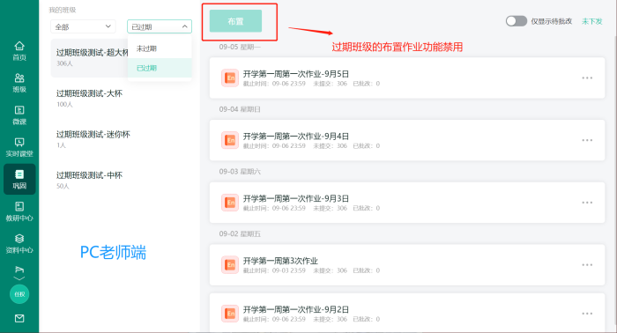Click 100人 count under 大杯 class
Viewport: 617px width, 333px height.
point(64,104)
